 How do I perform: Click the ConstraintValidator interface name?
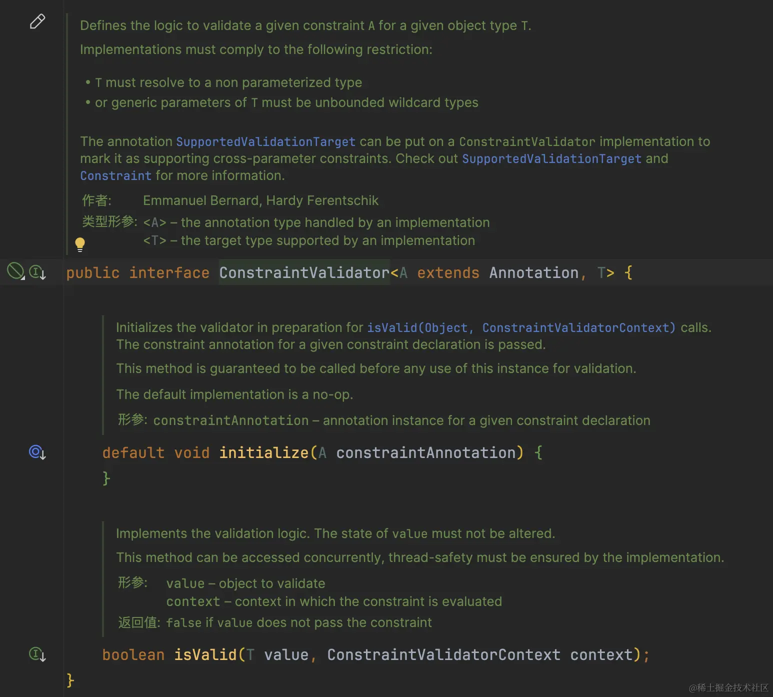click(304, 273)
